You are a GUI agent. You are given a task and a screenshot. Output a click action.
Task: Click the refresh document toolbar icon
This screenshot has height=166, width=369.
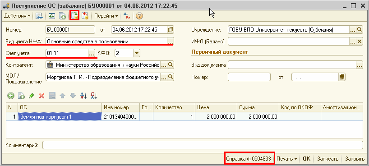[52, 16]
